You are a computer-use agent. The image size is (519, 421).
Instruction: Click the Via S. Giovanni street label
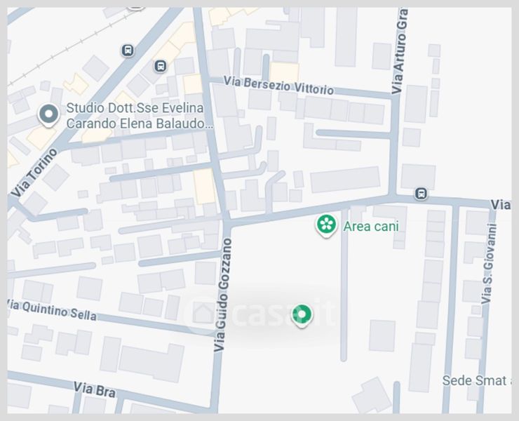pyautogui.click(x=488, y=264)
